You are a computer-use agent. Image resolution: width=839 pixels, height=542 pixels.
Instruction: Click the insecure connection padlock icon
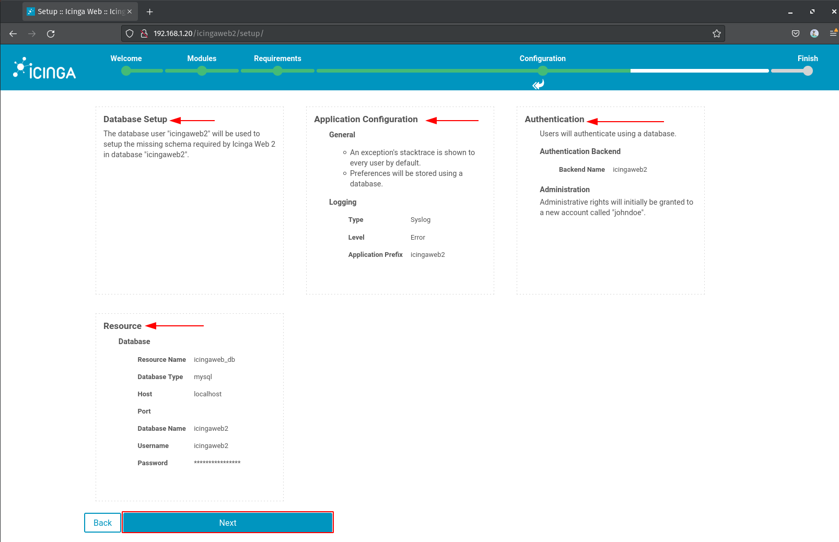point(144,33)
